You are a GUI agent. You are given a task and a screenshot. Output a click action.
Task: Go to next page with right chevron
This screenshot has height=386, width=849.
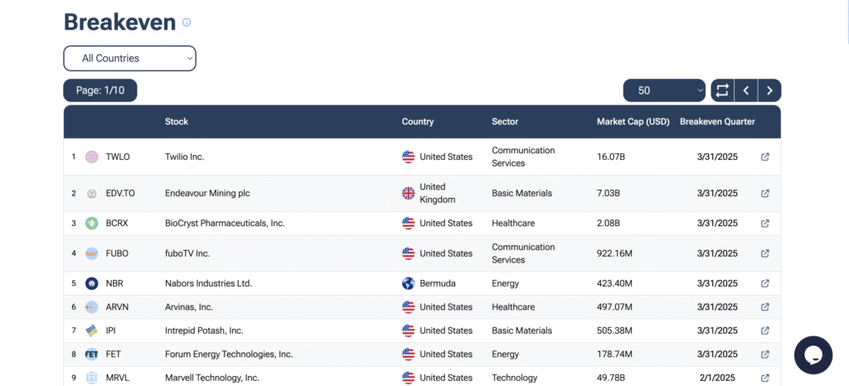(769, 91)
